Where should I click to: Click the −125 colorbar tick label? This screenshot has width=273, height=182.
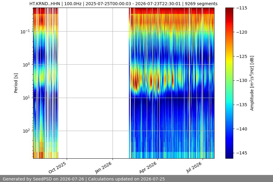242,56
